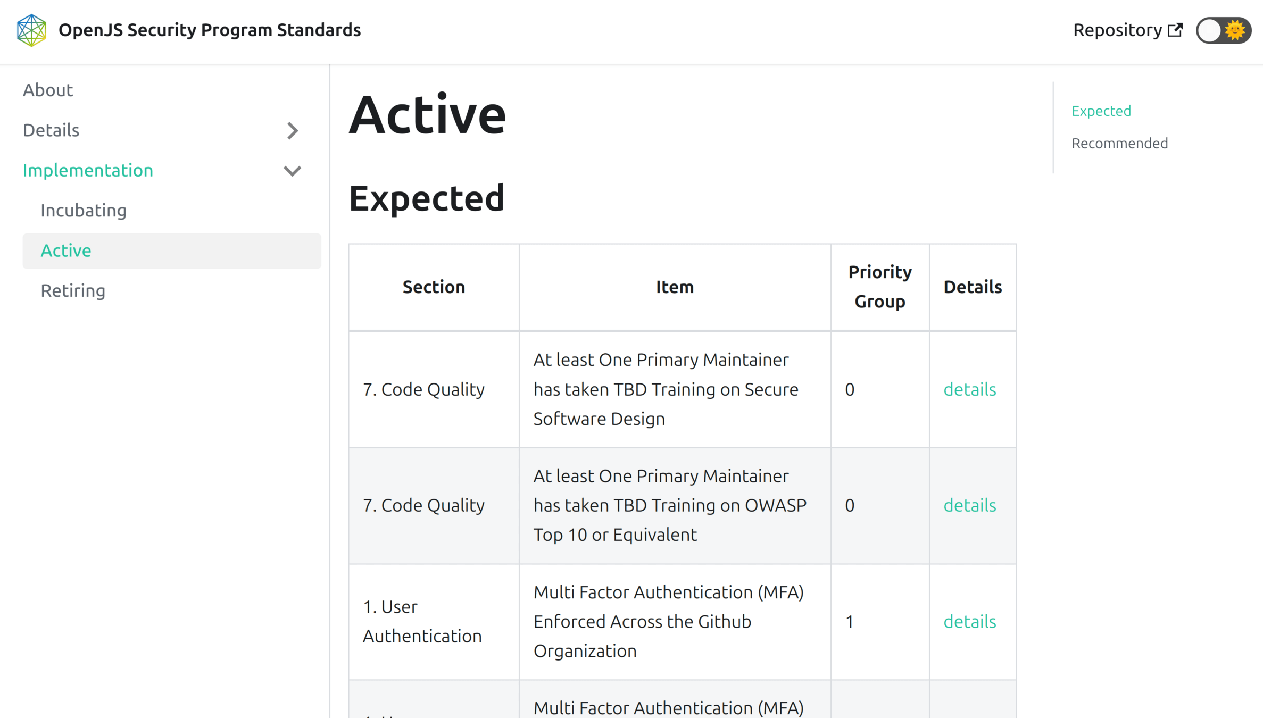Collapse the Implementation sidebar chevron
The image size is (1263, 718).
(x=292, y=171)
